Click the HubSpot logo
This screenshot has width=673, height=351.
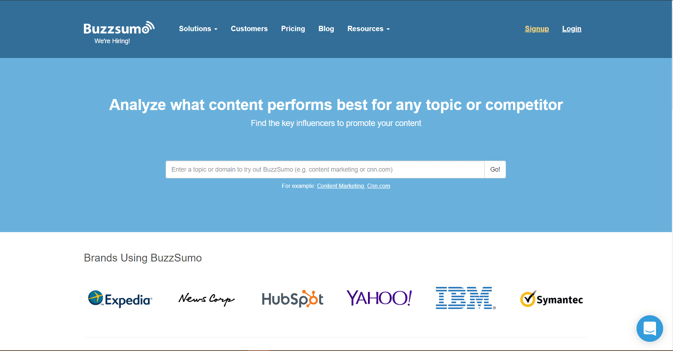(292, 299)
